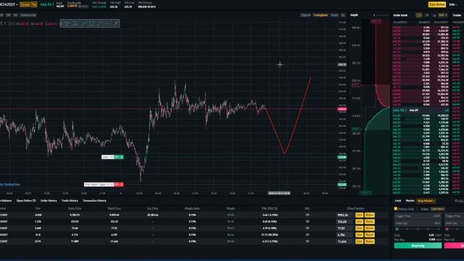Screen dimensions: 464x261
Task: Switch chart to Original view
Action: (305, 15)
